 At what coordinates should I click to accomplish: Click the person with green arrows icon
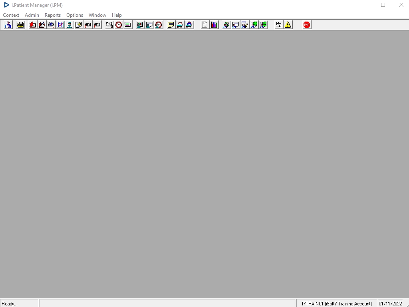263,25
